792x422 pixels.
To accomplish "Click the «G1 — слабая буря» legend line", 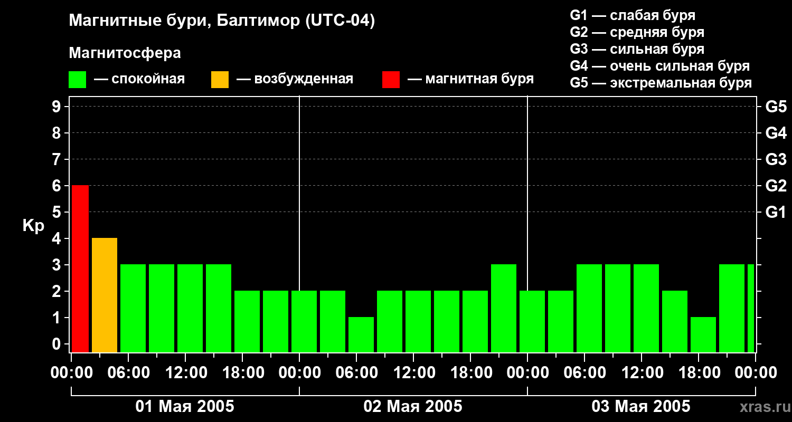I will point(633,15).
